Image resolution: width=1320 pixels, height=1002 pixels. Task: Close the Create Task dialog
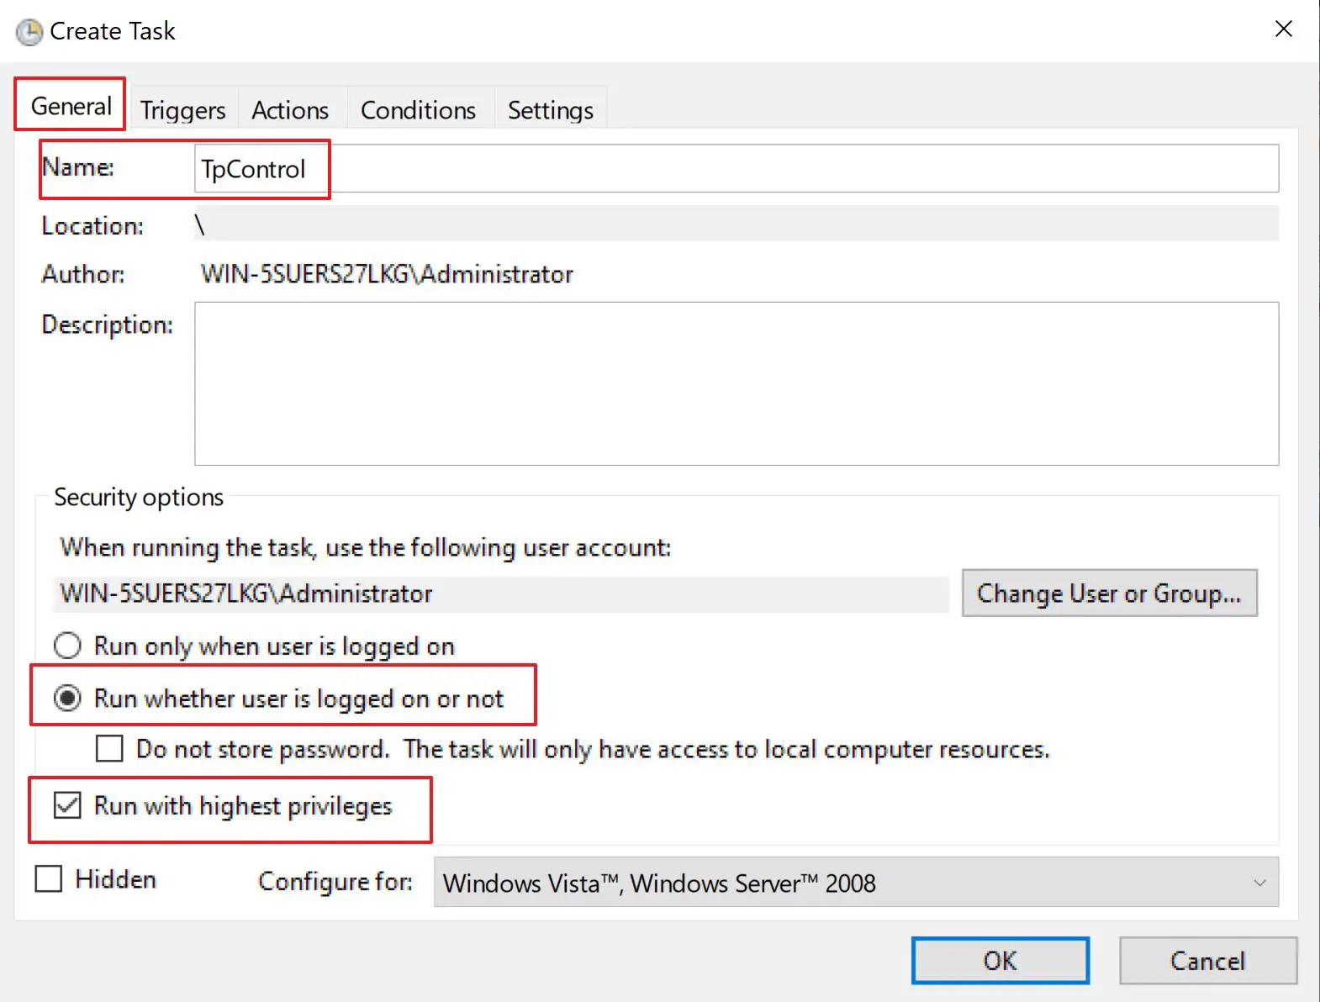click(x=1283, y=29)
